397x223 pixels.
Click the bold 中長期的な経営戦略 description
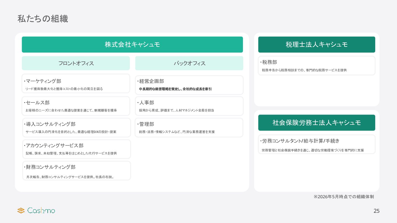[x=175, y=89]
